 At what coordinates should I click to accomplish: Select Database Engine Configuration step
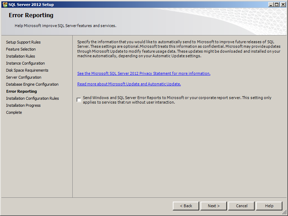click(x=32, y=84)
